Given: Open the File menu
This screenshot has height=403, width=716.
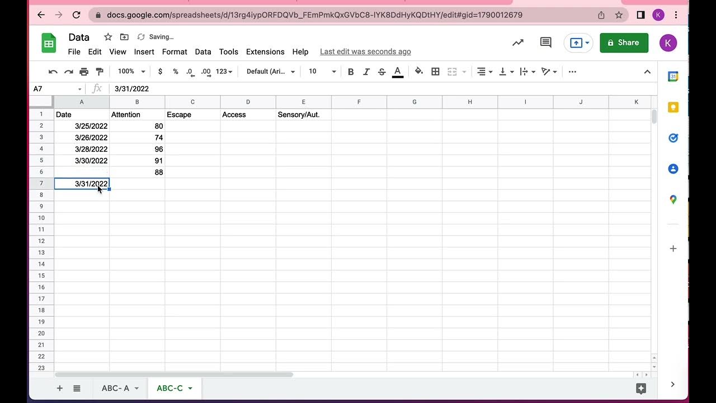Looking at the screenshot, I should (74, 51).
